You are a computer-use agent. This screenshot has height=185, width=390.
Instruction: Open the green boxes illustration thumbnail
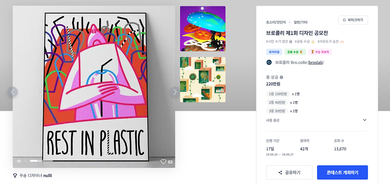pyautogui.click(x=203, y=80)
